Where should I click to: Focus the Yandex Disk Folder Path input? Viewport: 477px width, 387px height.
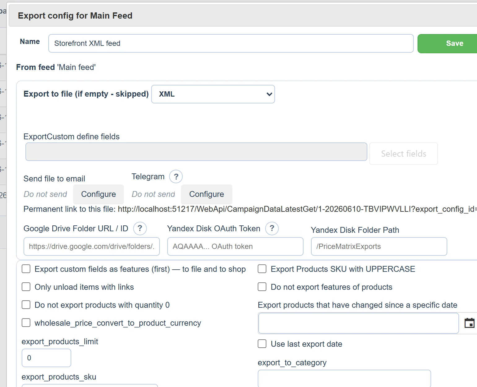(x=379, y=246)
